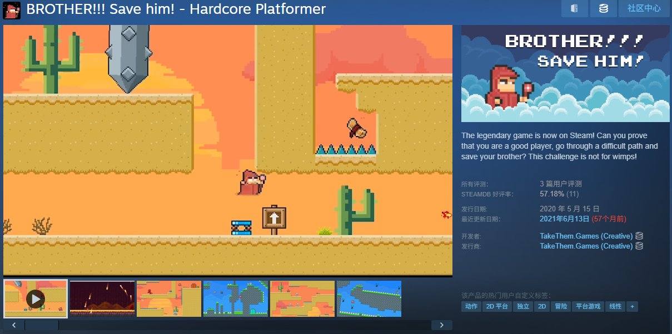Open the 社区中心 community hub
This screenshot has width=672, height=334.
pyautogui.click(x=644, y=8)
